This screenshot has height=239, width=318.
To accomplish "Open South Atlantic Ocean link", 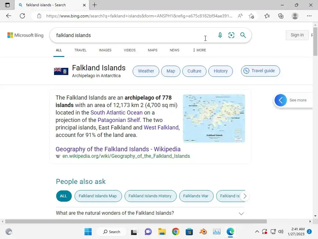I will (116, 113).
